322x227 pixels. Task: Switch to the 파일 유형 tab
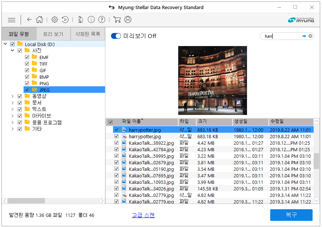coord(19,34)
